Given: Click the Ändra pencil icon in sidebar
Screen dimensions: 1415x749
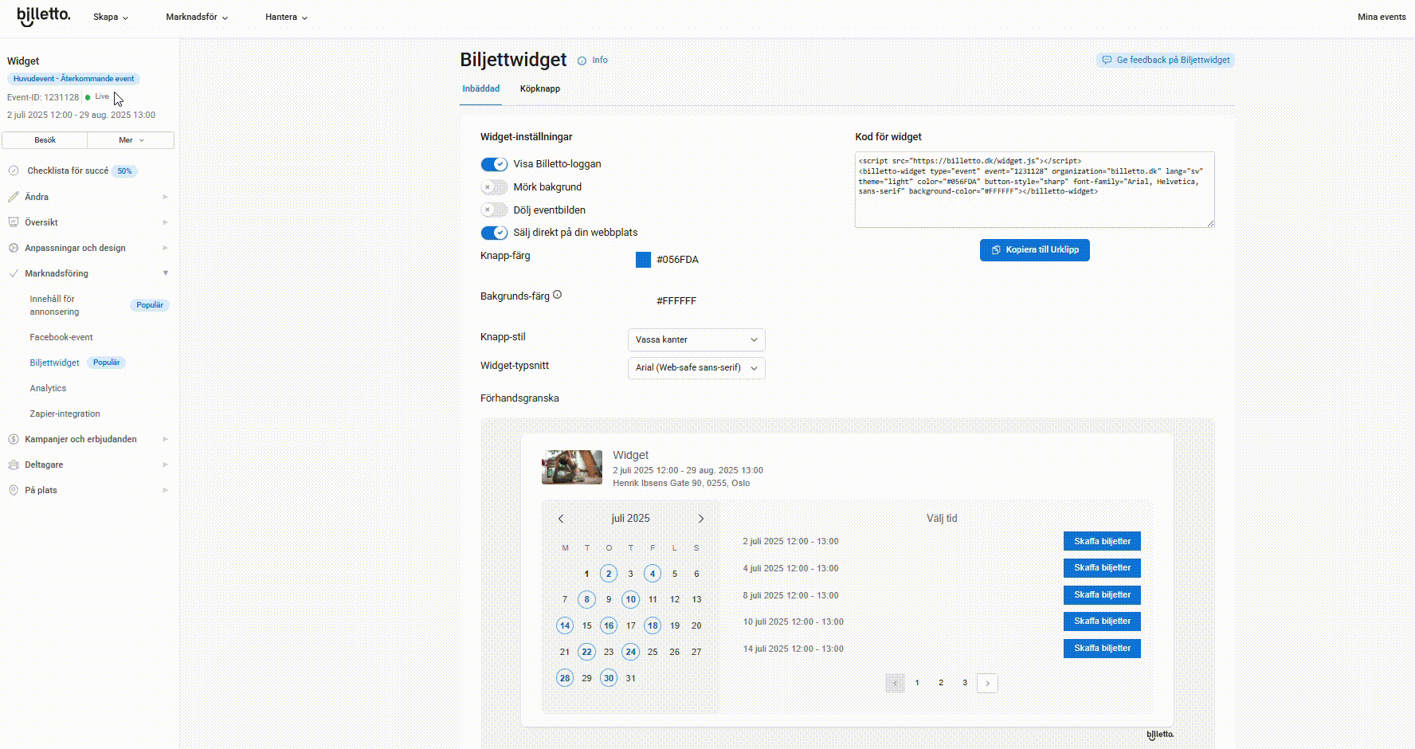Looking at the screenshot, I should point(14,197).
